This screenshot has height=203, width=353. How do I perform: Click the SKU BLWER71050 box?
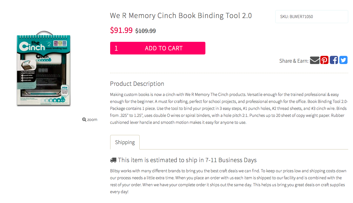[312, 16]
